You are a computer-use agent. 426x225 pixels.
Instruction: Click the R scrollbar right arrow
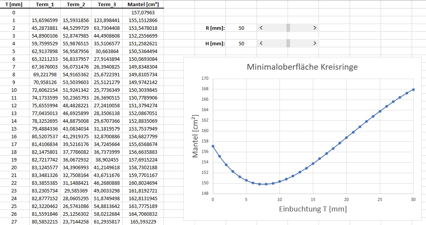[315, 27]
